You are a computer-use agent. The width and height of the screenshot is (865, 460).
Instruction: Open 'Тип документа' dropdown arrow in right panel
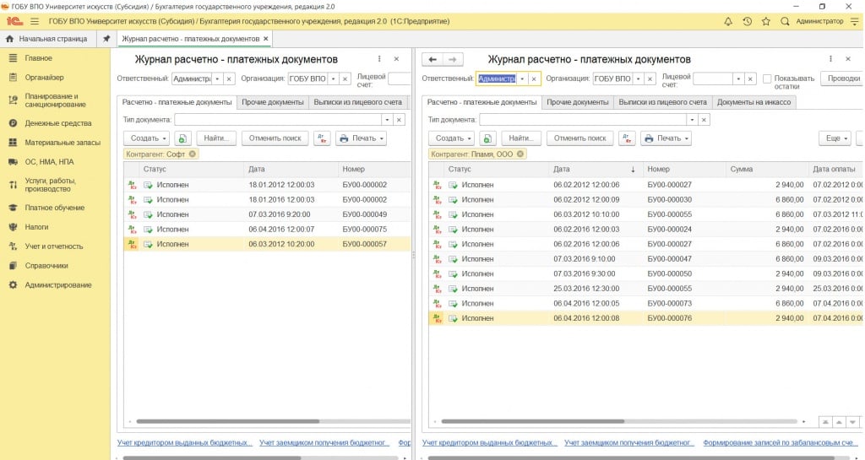tap(692, 120)
